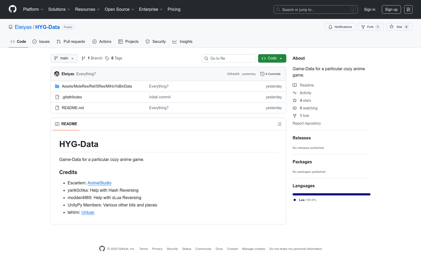The width and height of the screenshot is (421, 263).
Task: Click the Go to file search field
Action: tap(229, 58)
